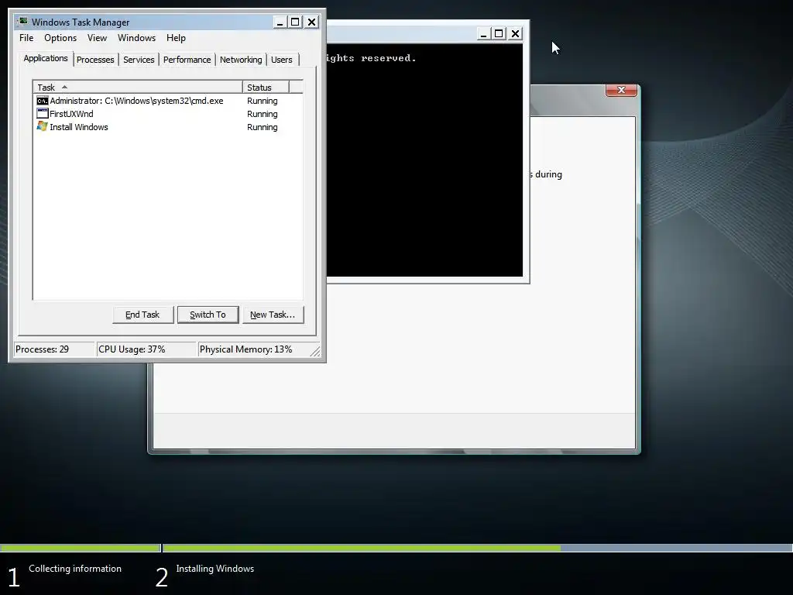Click the Collecting information progress bar

click(80, 548)
